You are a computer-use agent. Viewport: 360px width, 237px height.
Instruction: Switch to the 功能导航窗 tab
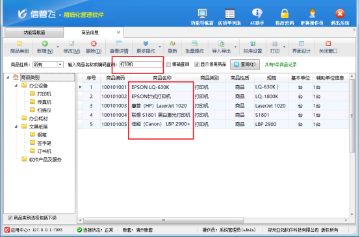34,32
